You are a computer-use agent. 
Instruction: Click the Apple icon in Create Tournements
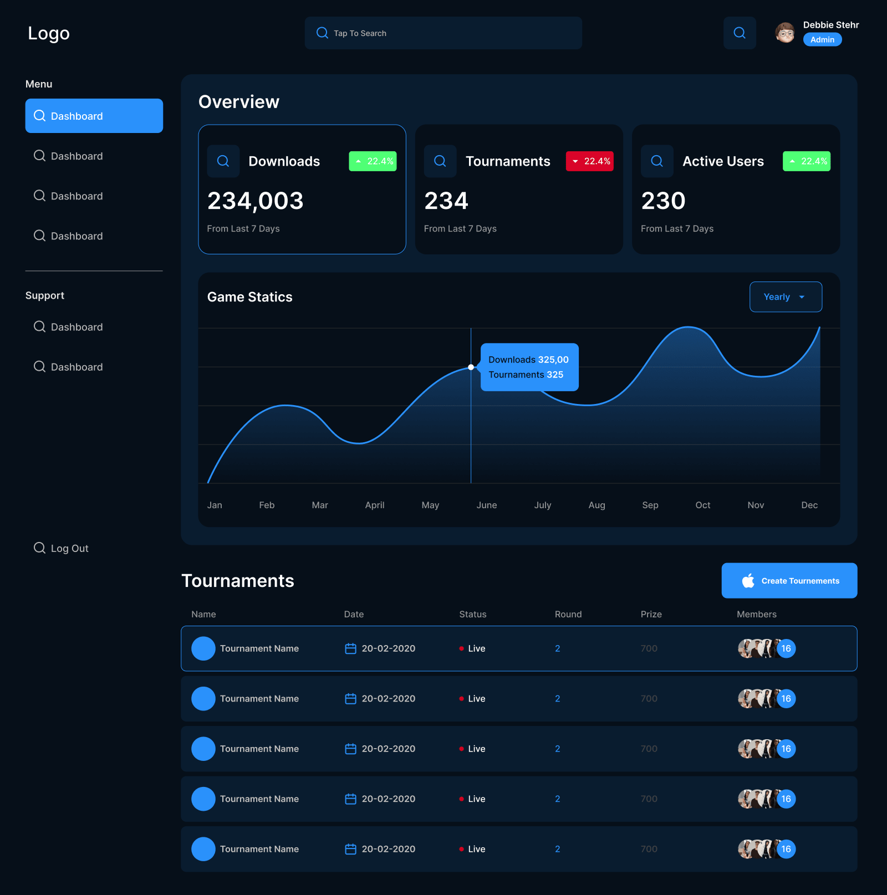748,581
